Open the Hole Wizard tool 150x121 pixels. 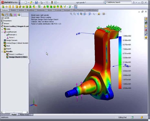point(20,7)
